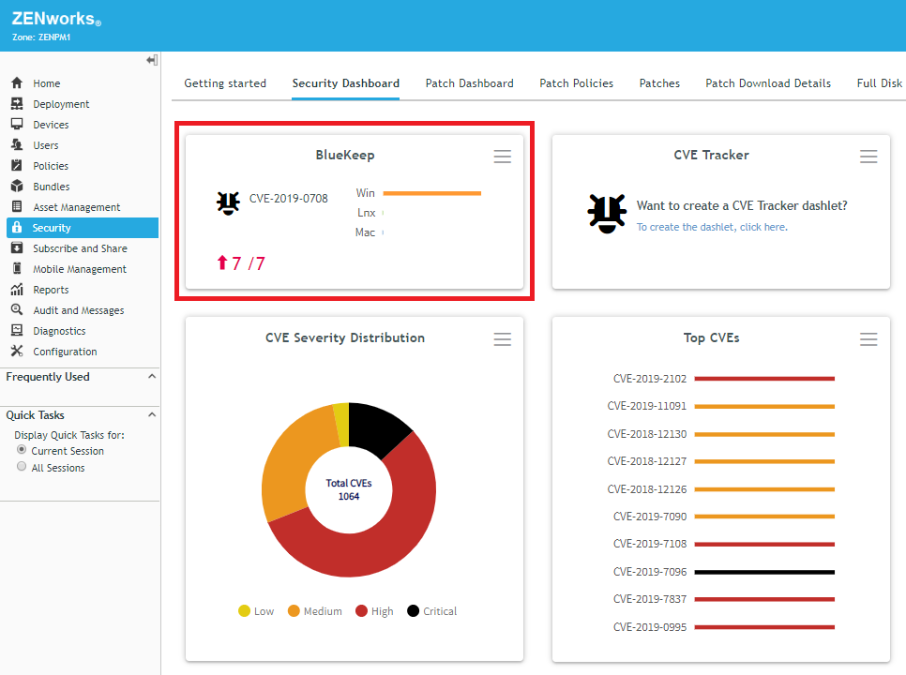This screenshot has height=675, width=906.
Task: Click the CVE-2019-7096 black severity bar
Action: pyautogui.click(x=764, y=572)
